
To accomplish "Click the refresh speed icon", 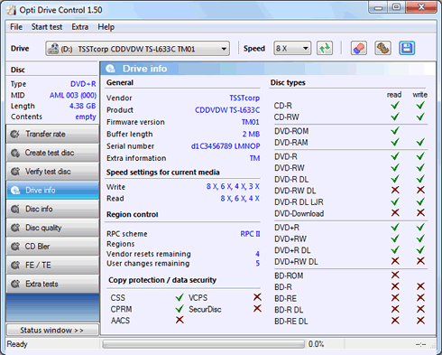I will [325, 48].
